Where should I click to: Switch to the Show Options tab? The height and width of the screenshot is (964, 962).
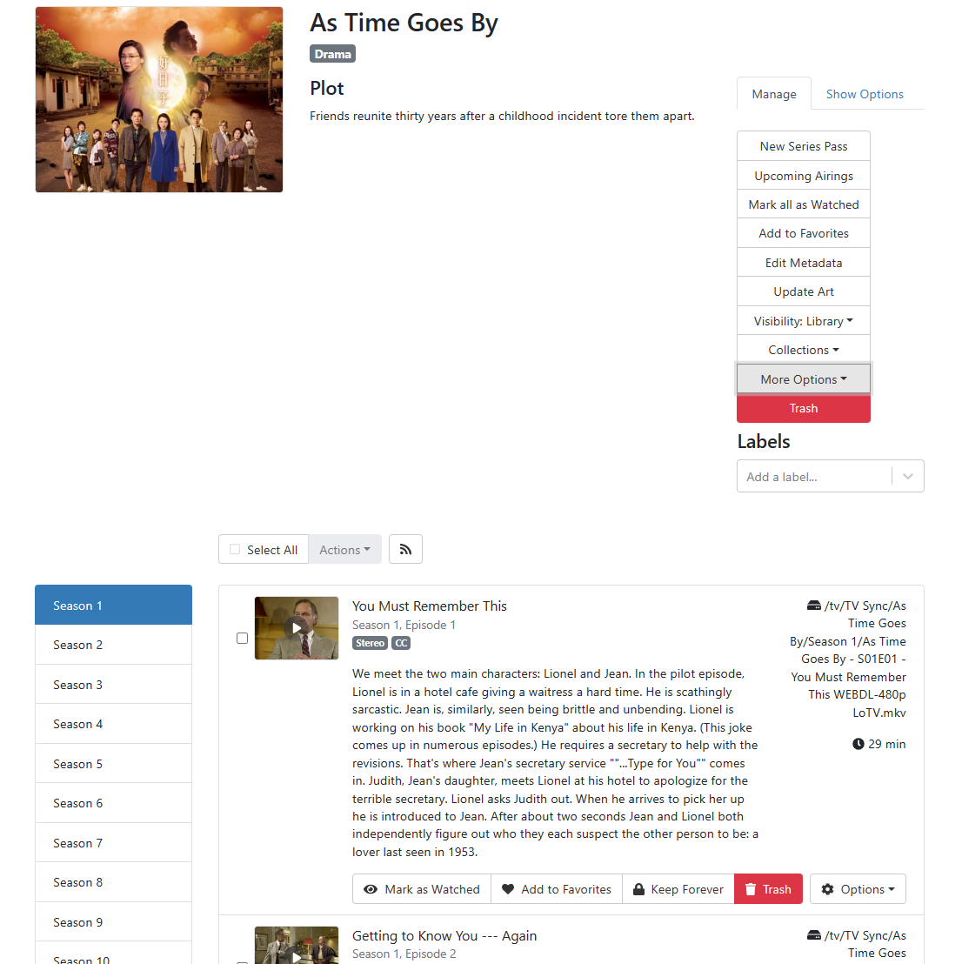[865, 94]
